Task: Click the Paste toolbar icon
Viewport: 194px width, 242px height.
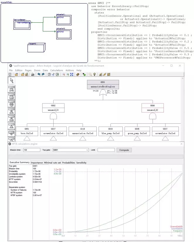Action: [57, 75]
